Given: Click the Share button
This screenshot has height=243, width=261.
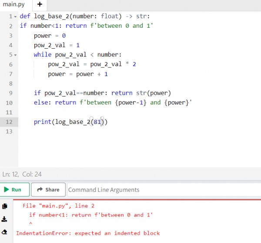Looking at the screenshot, I should tap(48, 190).
